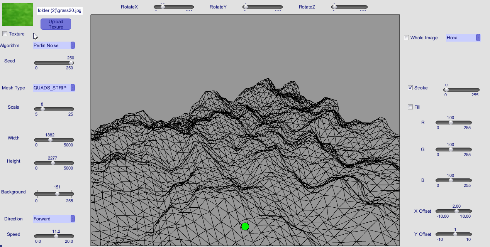Open the Mesh Type QUADS_STRIP dropdown

pos(54,88)
